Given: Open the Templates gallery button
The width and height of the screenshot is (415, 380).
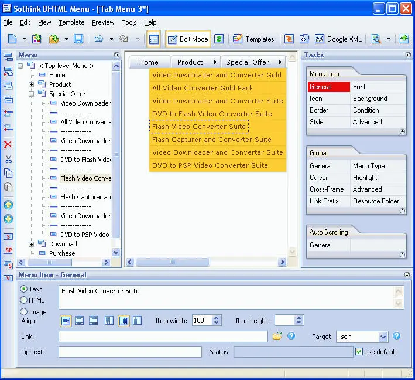Looking at the screenshot, I should point(253,39).
